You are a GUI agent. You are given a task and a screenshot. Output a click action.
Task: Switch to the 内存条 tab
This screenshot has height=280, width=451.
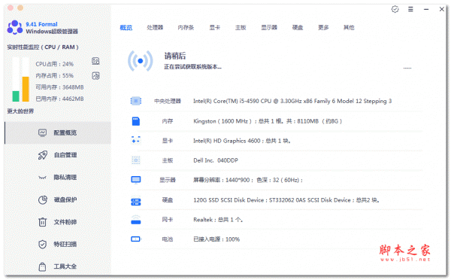tap(186, 28)
